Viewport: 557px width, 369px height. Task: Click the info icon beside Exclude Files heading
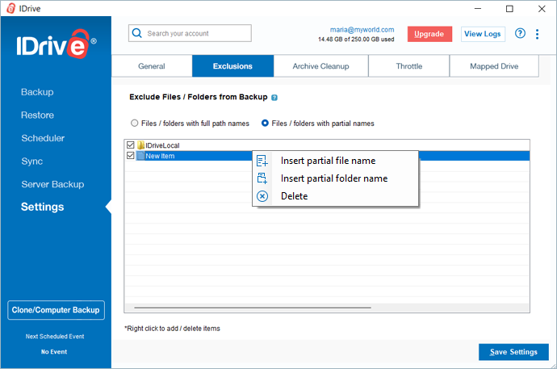pos(274,98)
